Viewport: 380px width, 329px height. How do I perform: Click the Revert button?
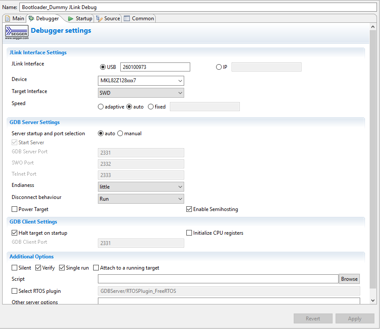click(x=313, y=319)
